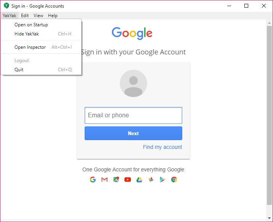This screenshot has height=222, width=273.
Task: Open the View menu
Action: (38, 16)
